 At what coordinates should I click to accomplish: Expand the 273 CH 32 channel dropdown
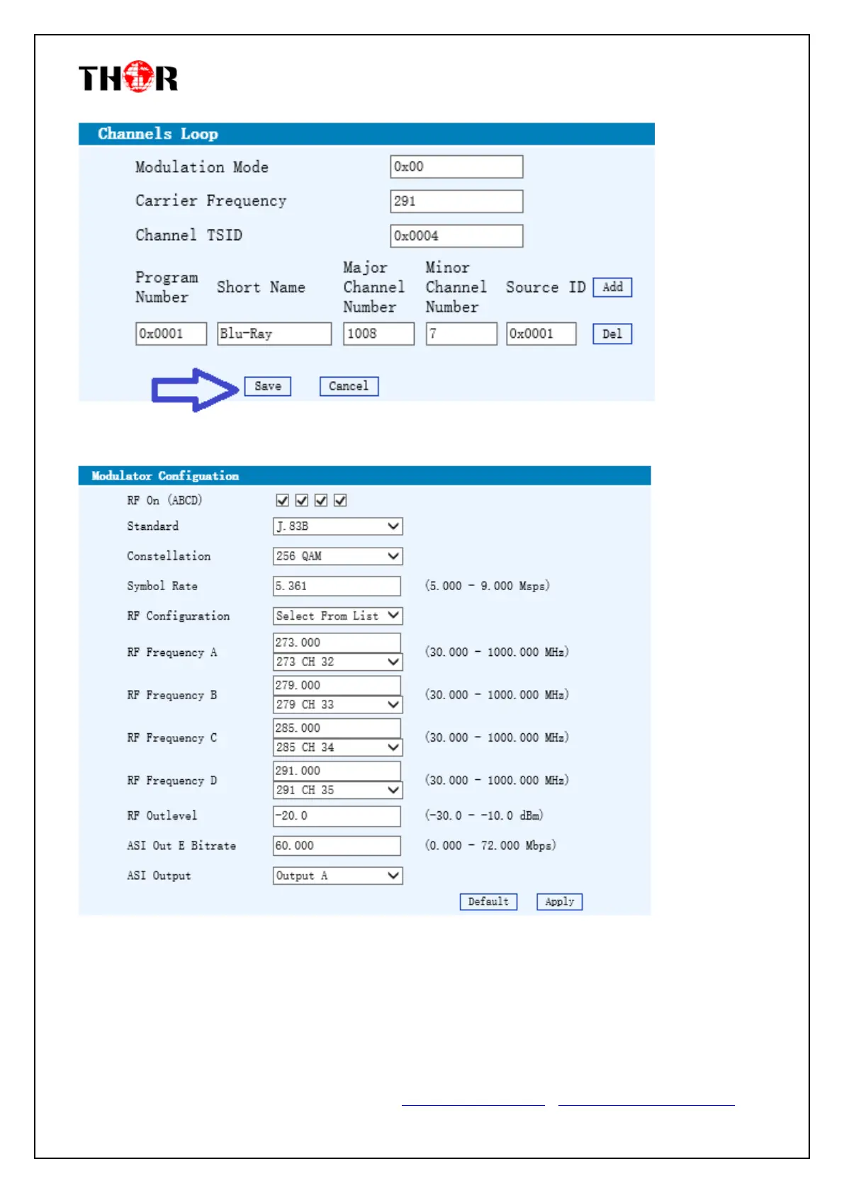coord(337,662)
